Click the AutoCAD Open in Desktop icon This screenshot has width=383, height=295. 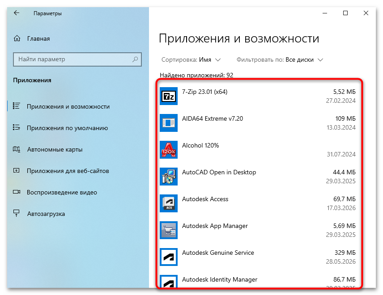pyautogui.click(x=169, y=177)
